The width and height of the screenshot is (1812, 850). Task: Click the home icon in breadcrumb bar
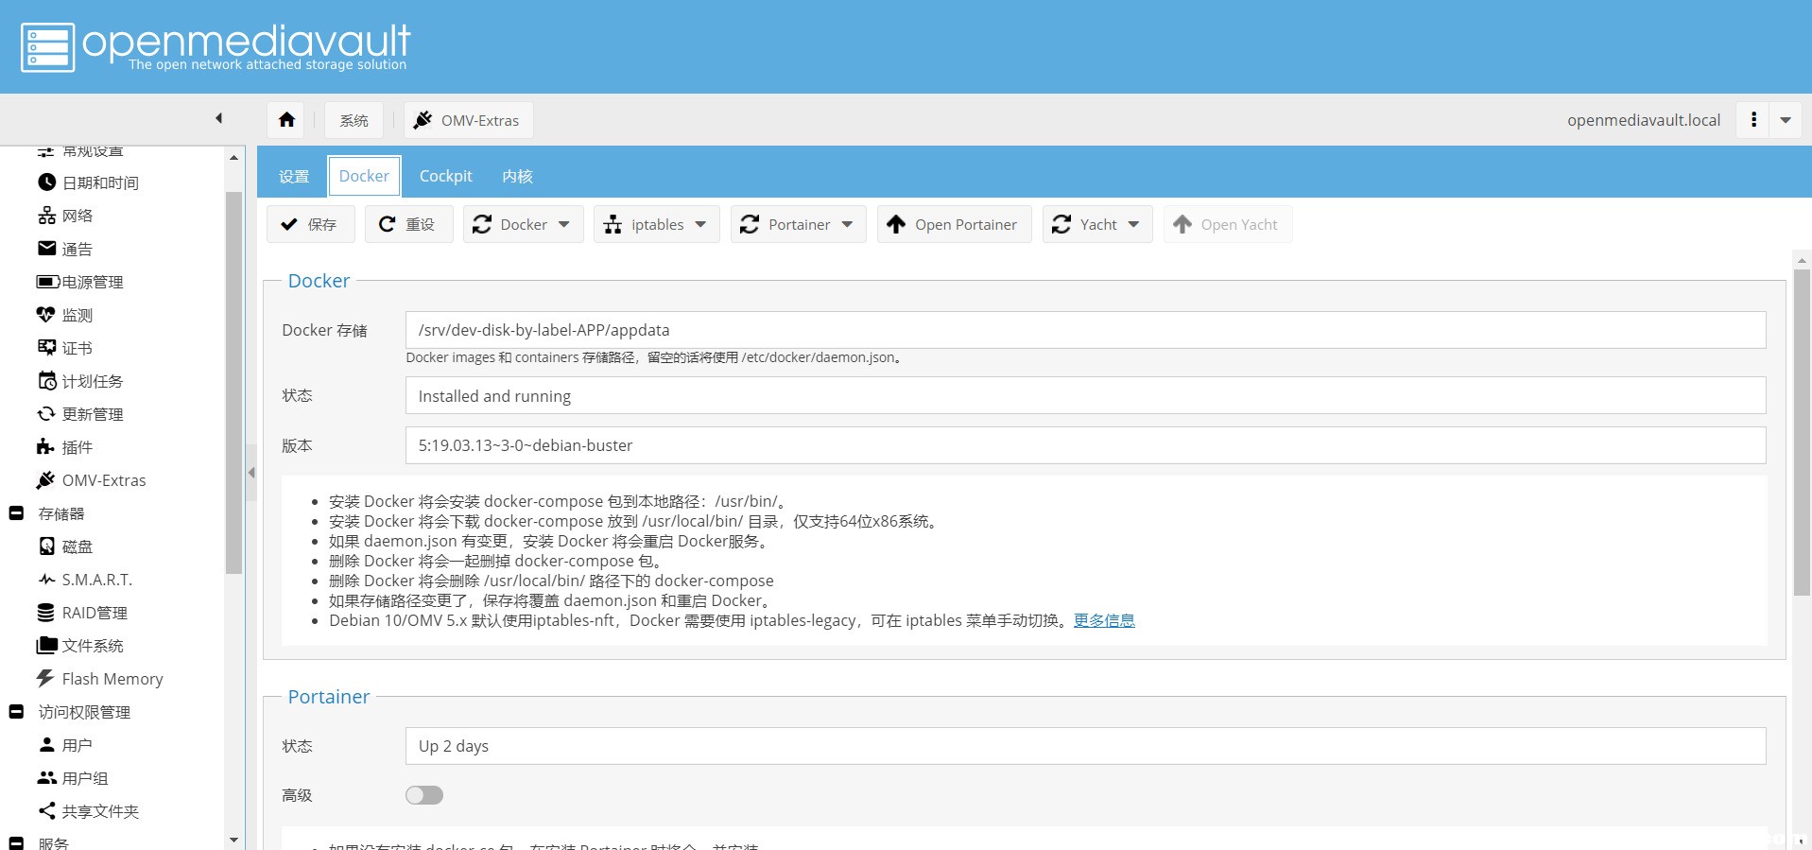pos(286,120)
